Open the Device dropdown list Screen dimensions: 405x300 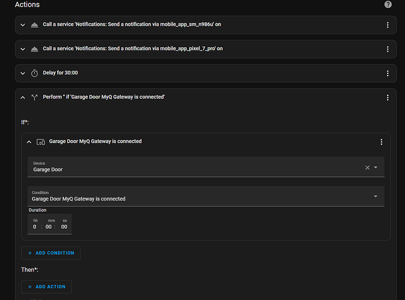[376, 167]
